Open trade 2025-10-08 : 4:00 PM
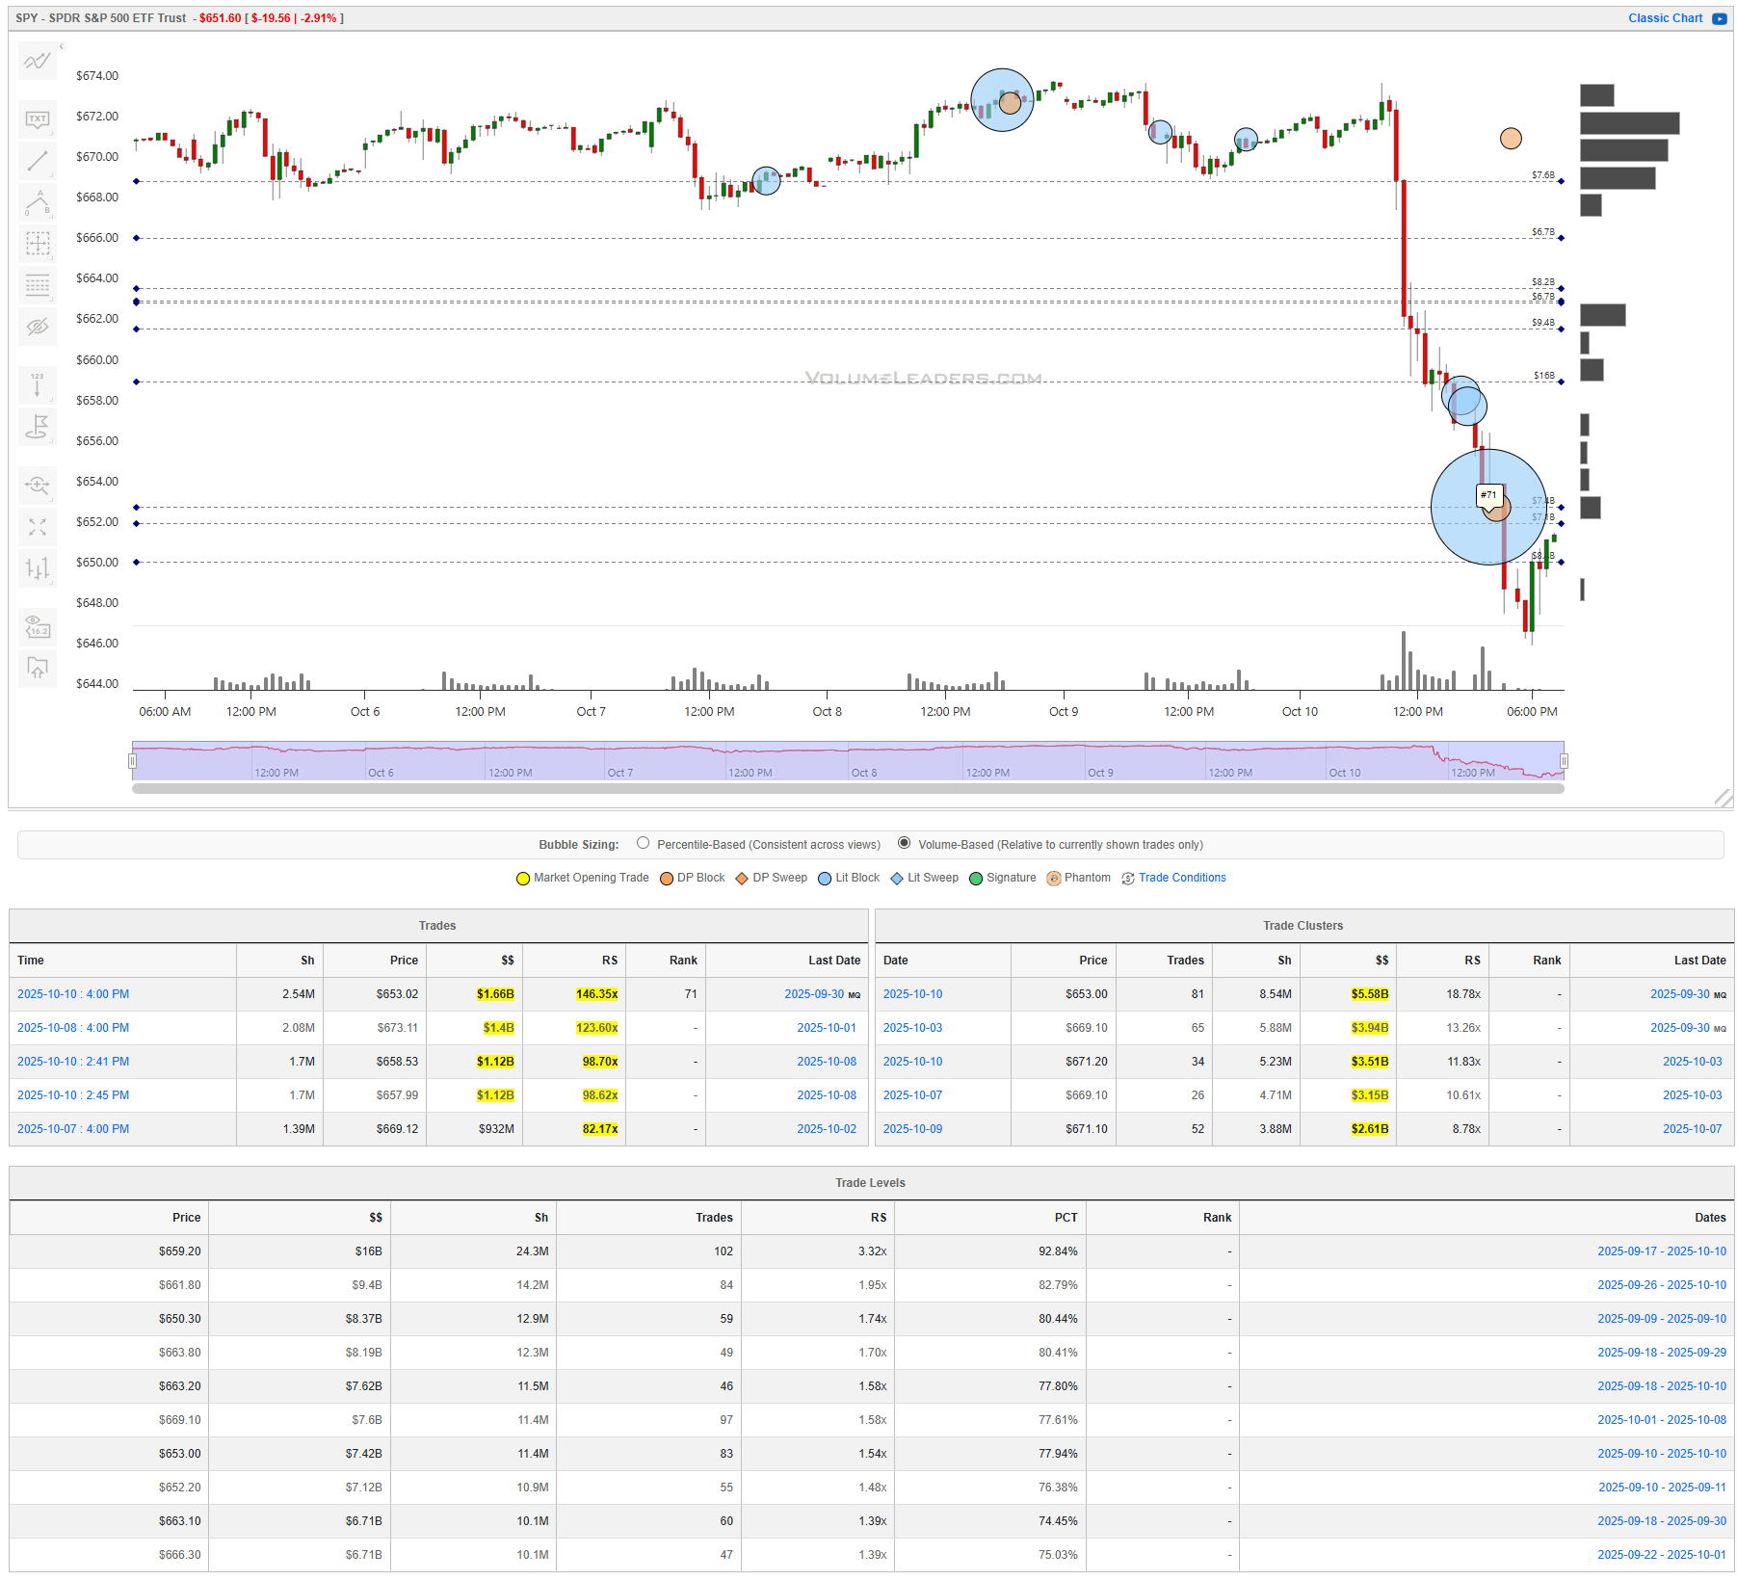1737x1580 pixels. [73, 1028]
